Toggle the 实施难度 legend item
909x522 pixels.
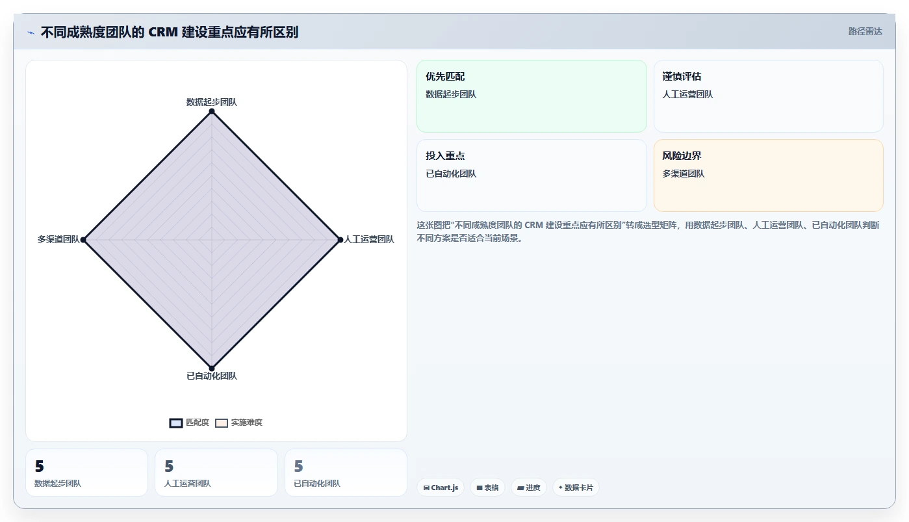[238, 423]
